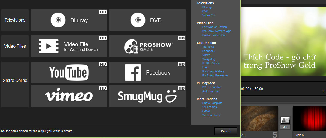The image size is (326, 138).
Task: Open the SmugMug text link in the list
Action: 209,59
